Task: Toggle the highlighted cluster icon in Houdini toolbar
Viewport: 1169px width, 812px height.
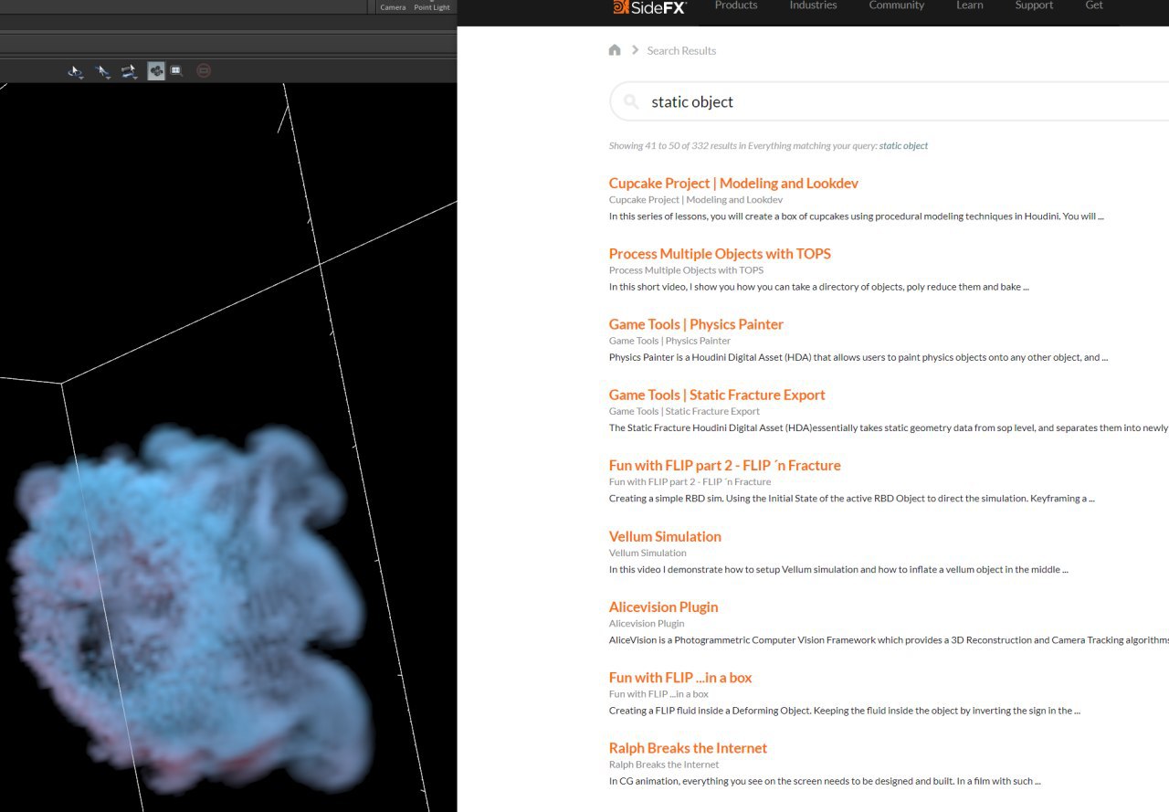Action: [156, 70]
